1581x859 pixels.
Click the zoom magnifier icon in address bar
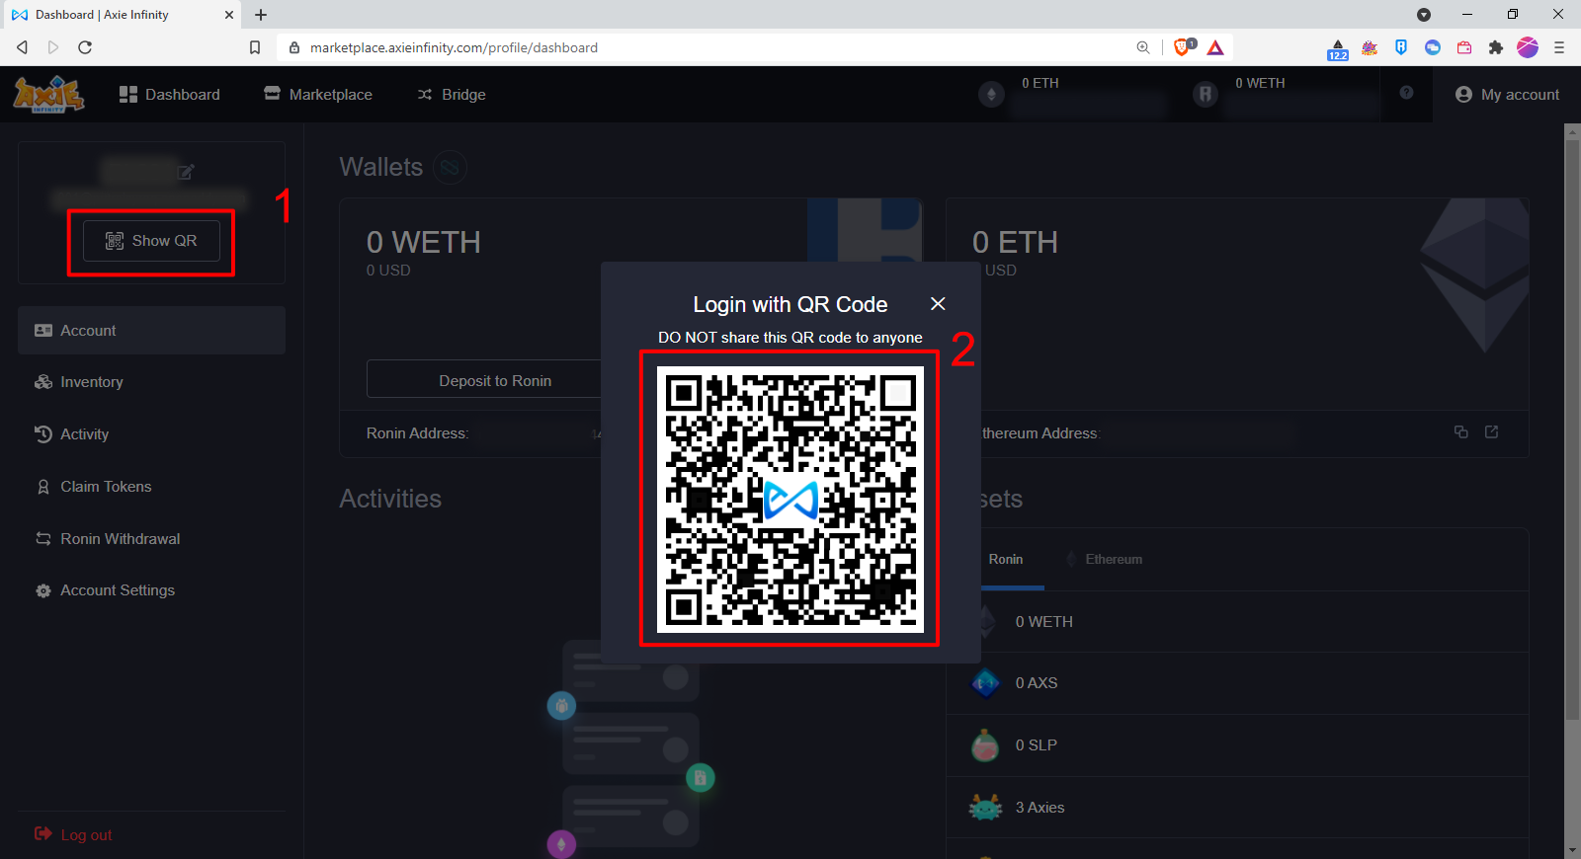[1143, 47]
